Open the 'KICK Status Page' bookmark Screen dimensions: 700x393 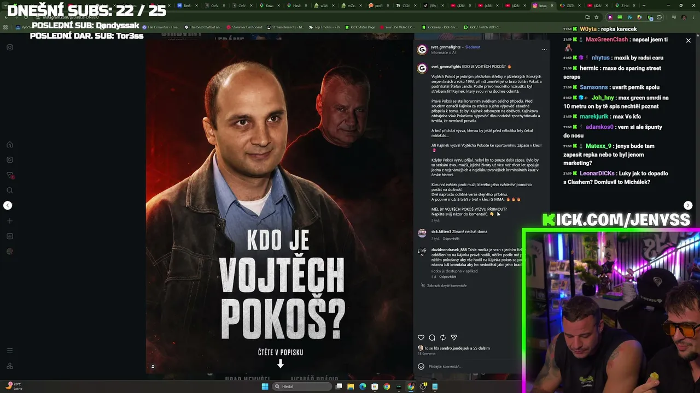tap(360, 27)
